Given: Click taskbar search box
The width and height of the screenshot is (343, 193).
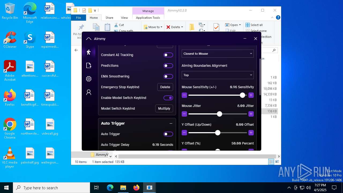Looking at the screenshot, I should pos(51,188).
